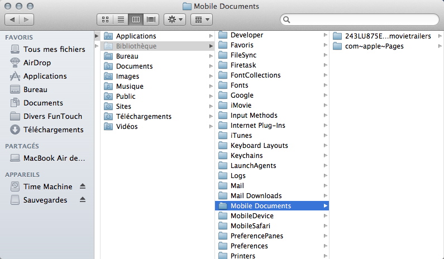
Task: Select MacBook Air shared computer
Action: click(x=47, y=158)
